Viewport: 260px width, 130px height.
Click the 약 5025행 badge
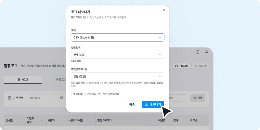click(x=78, y=94)
